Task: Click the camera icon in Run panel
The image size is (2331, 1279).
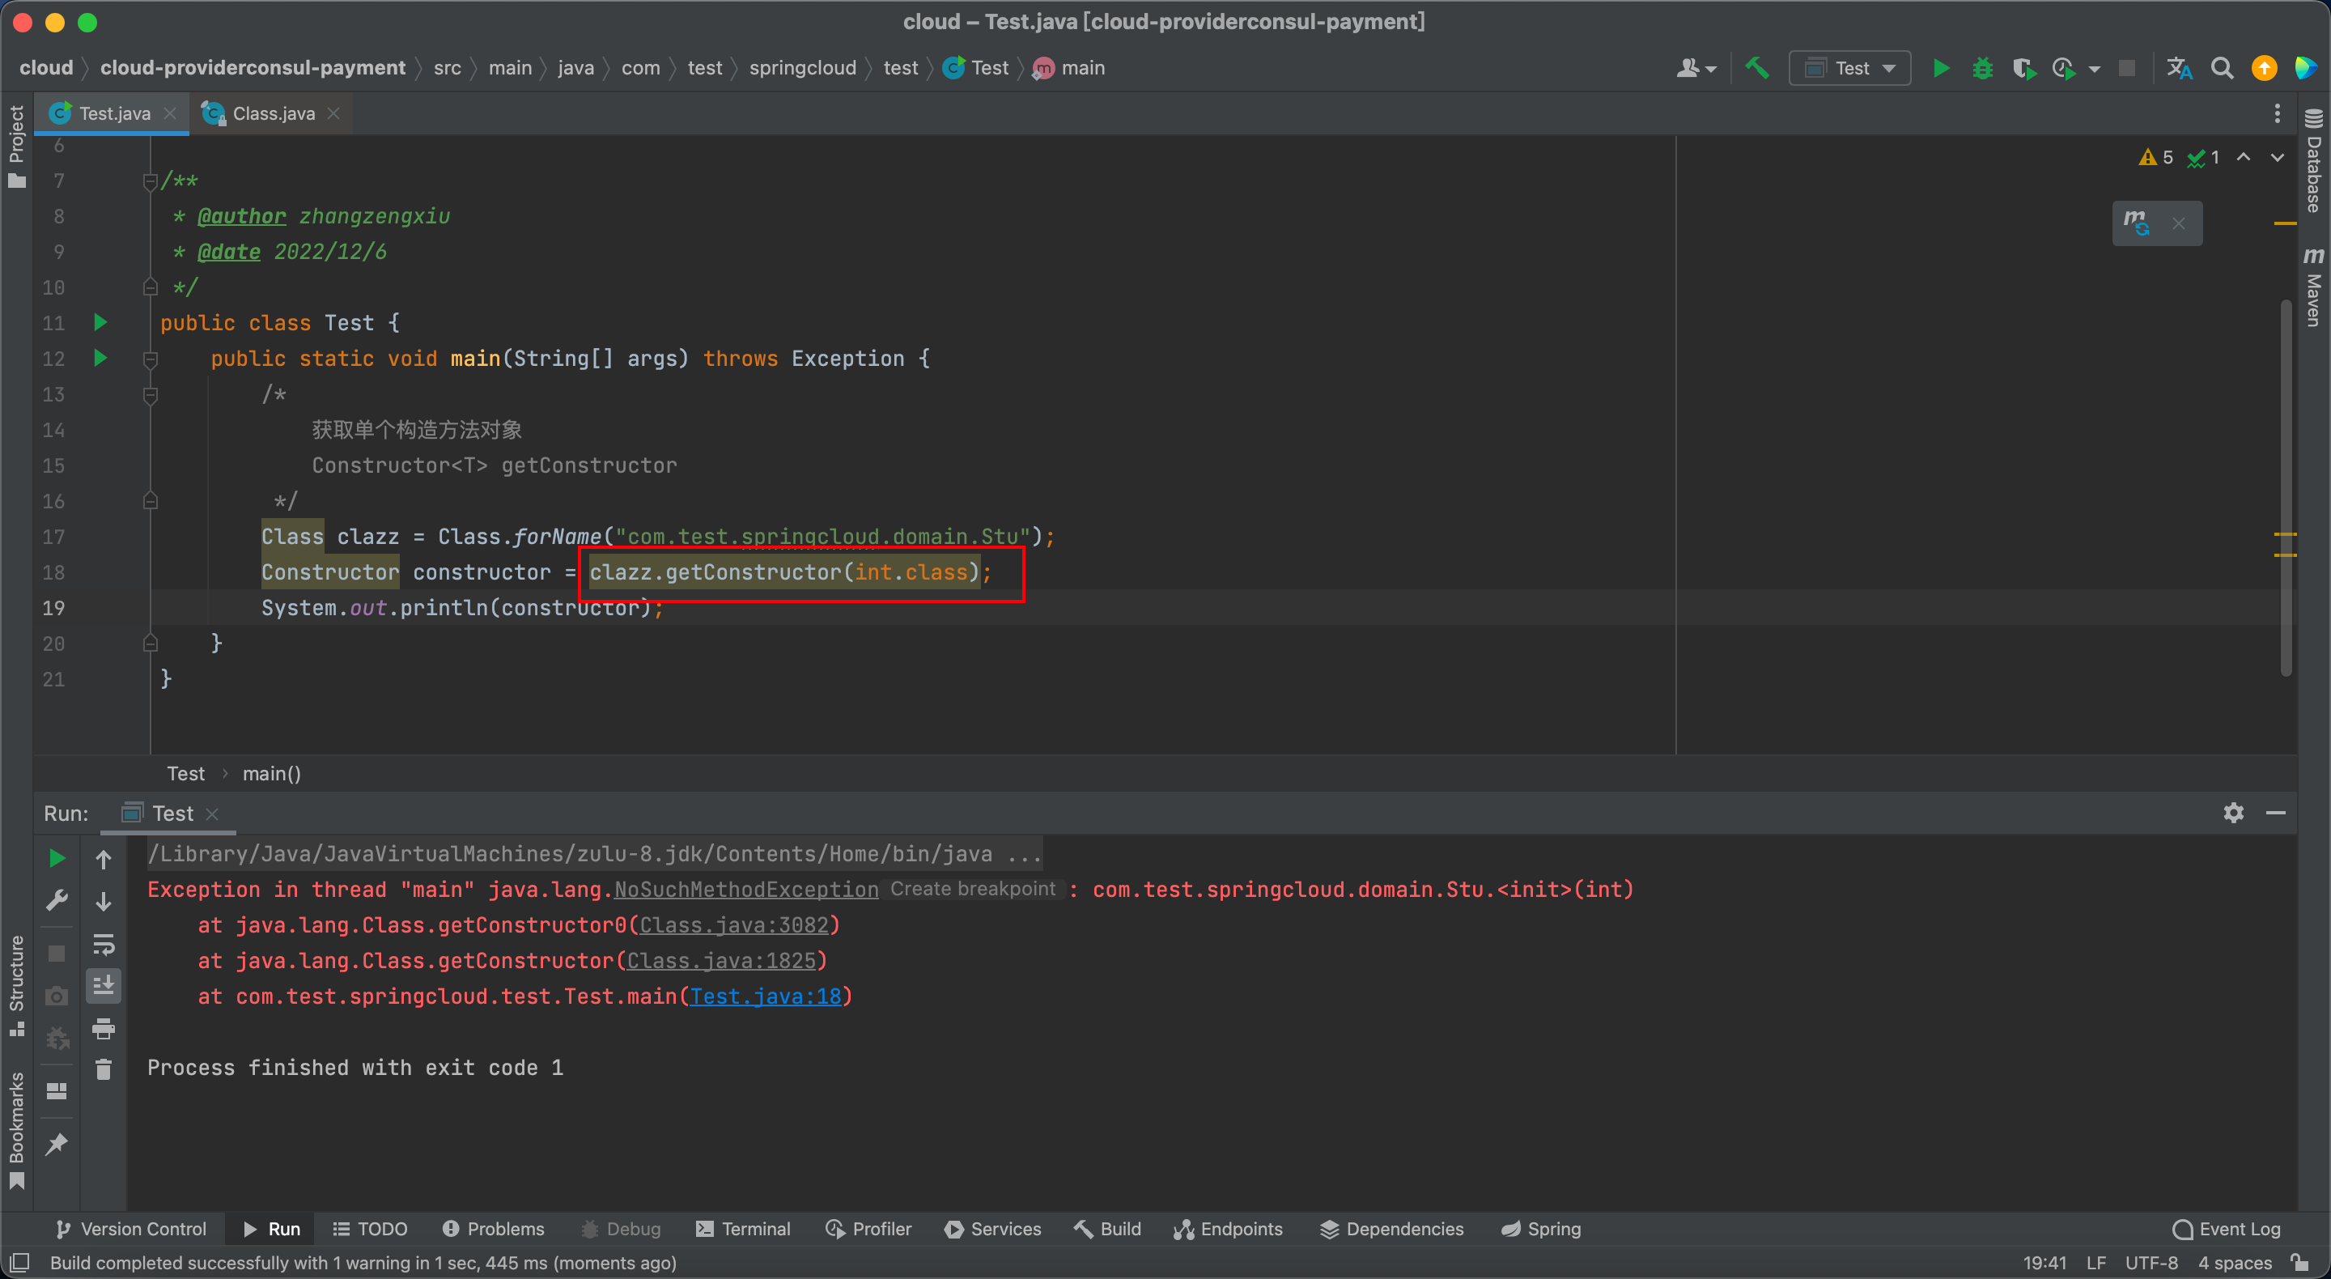Action: (x=56, y=996)
